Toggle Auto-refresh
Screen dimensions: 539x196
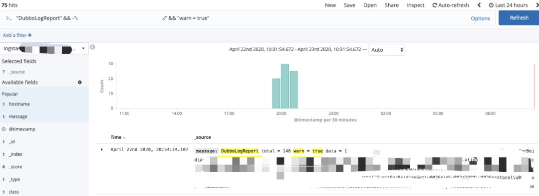click(451, 5)
